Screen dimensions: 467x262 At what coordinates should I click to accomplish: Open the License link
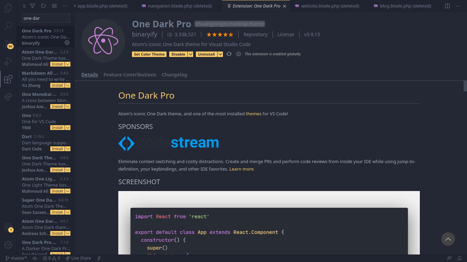(x=286, y=34)
